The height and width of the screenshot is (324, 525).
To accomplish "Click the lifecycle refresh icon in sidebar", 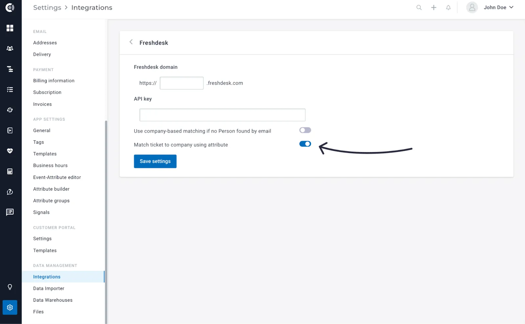I will click(10, 110).
